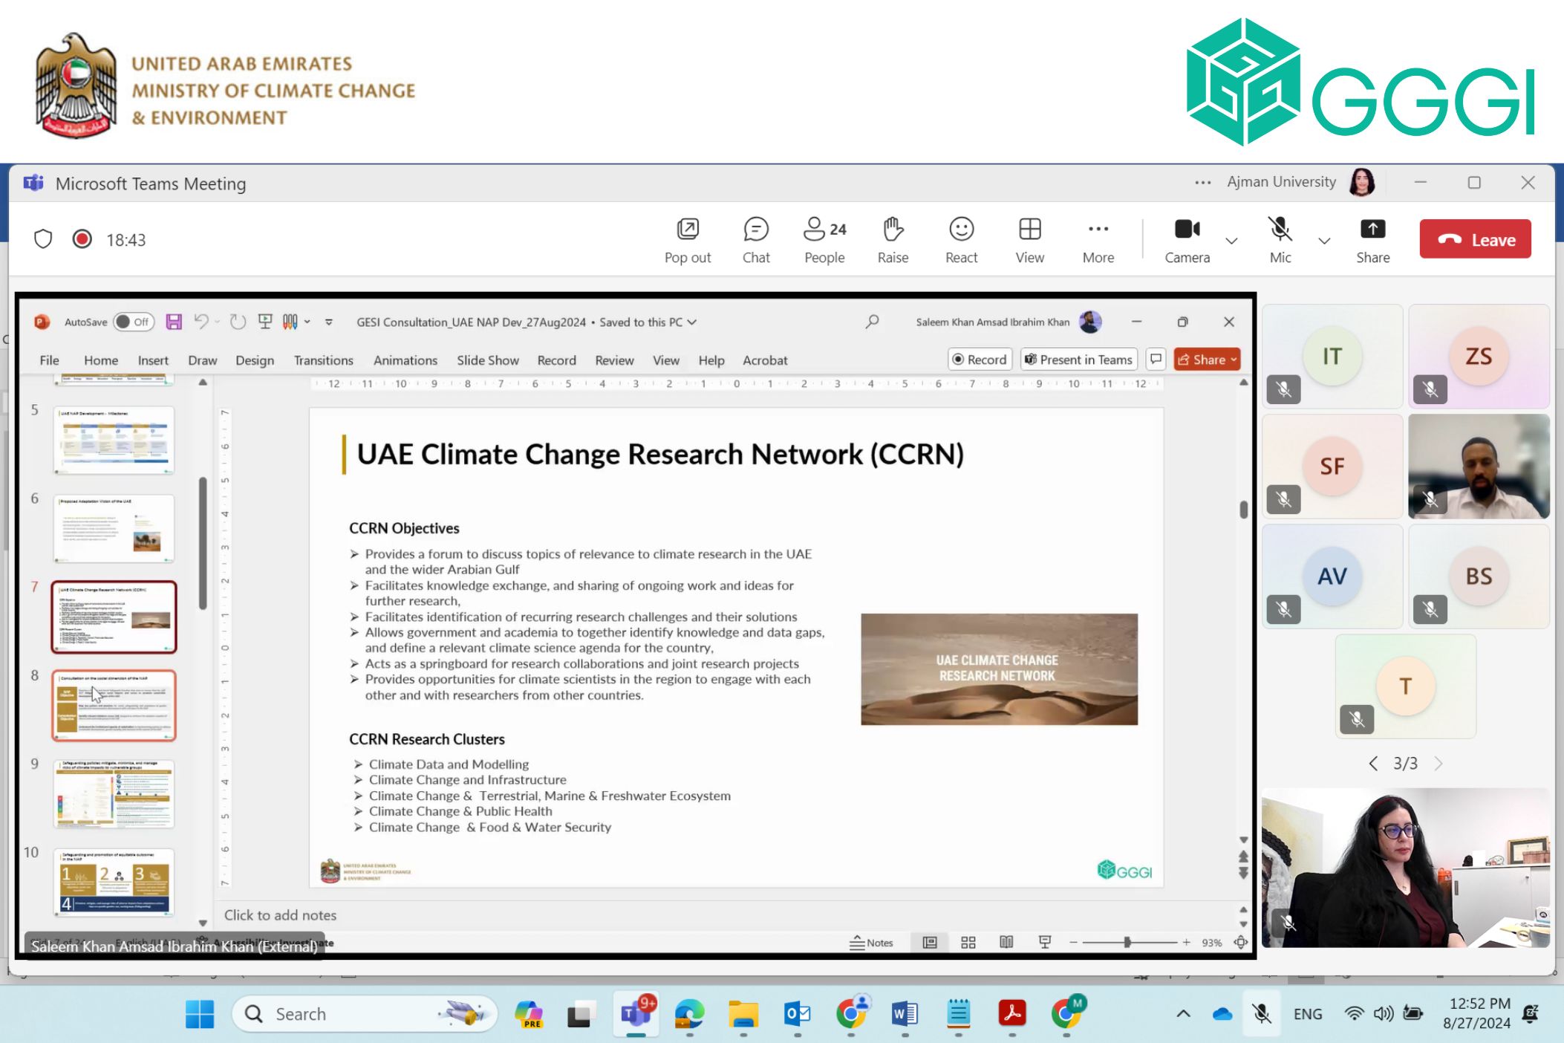Open the Transitions ribbon tab
Screen dimensions: 1564x1043
tap(323, 360)
